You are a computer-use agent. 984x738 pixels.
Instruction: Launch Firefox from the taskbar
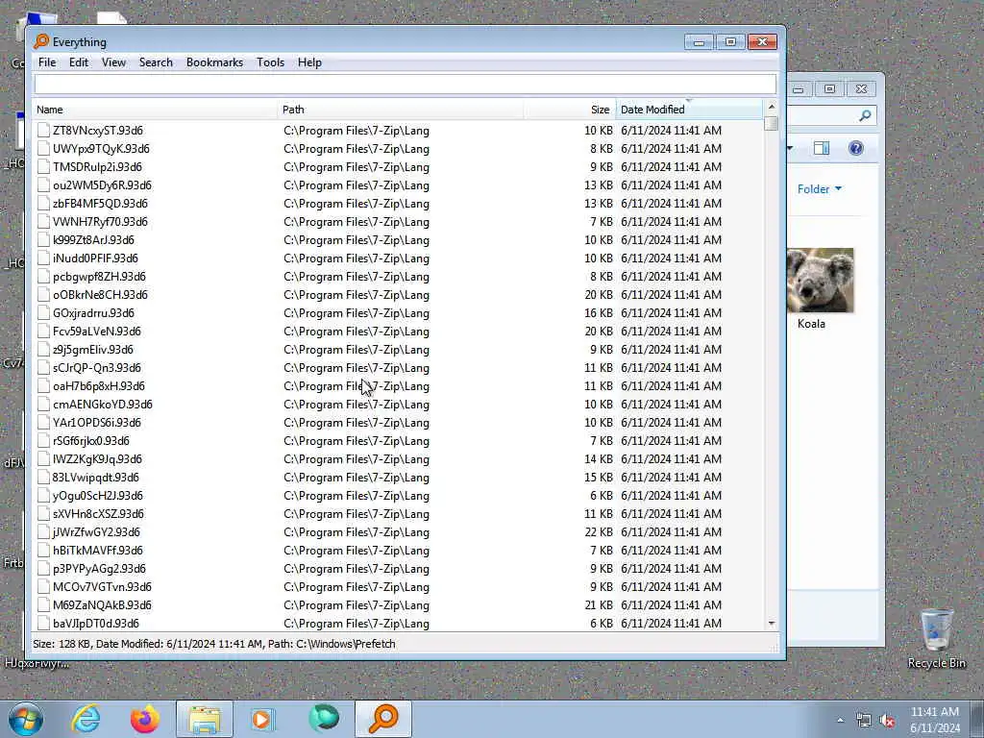click(x=145, y=719)
